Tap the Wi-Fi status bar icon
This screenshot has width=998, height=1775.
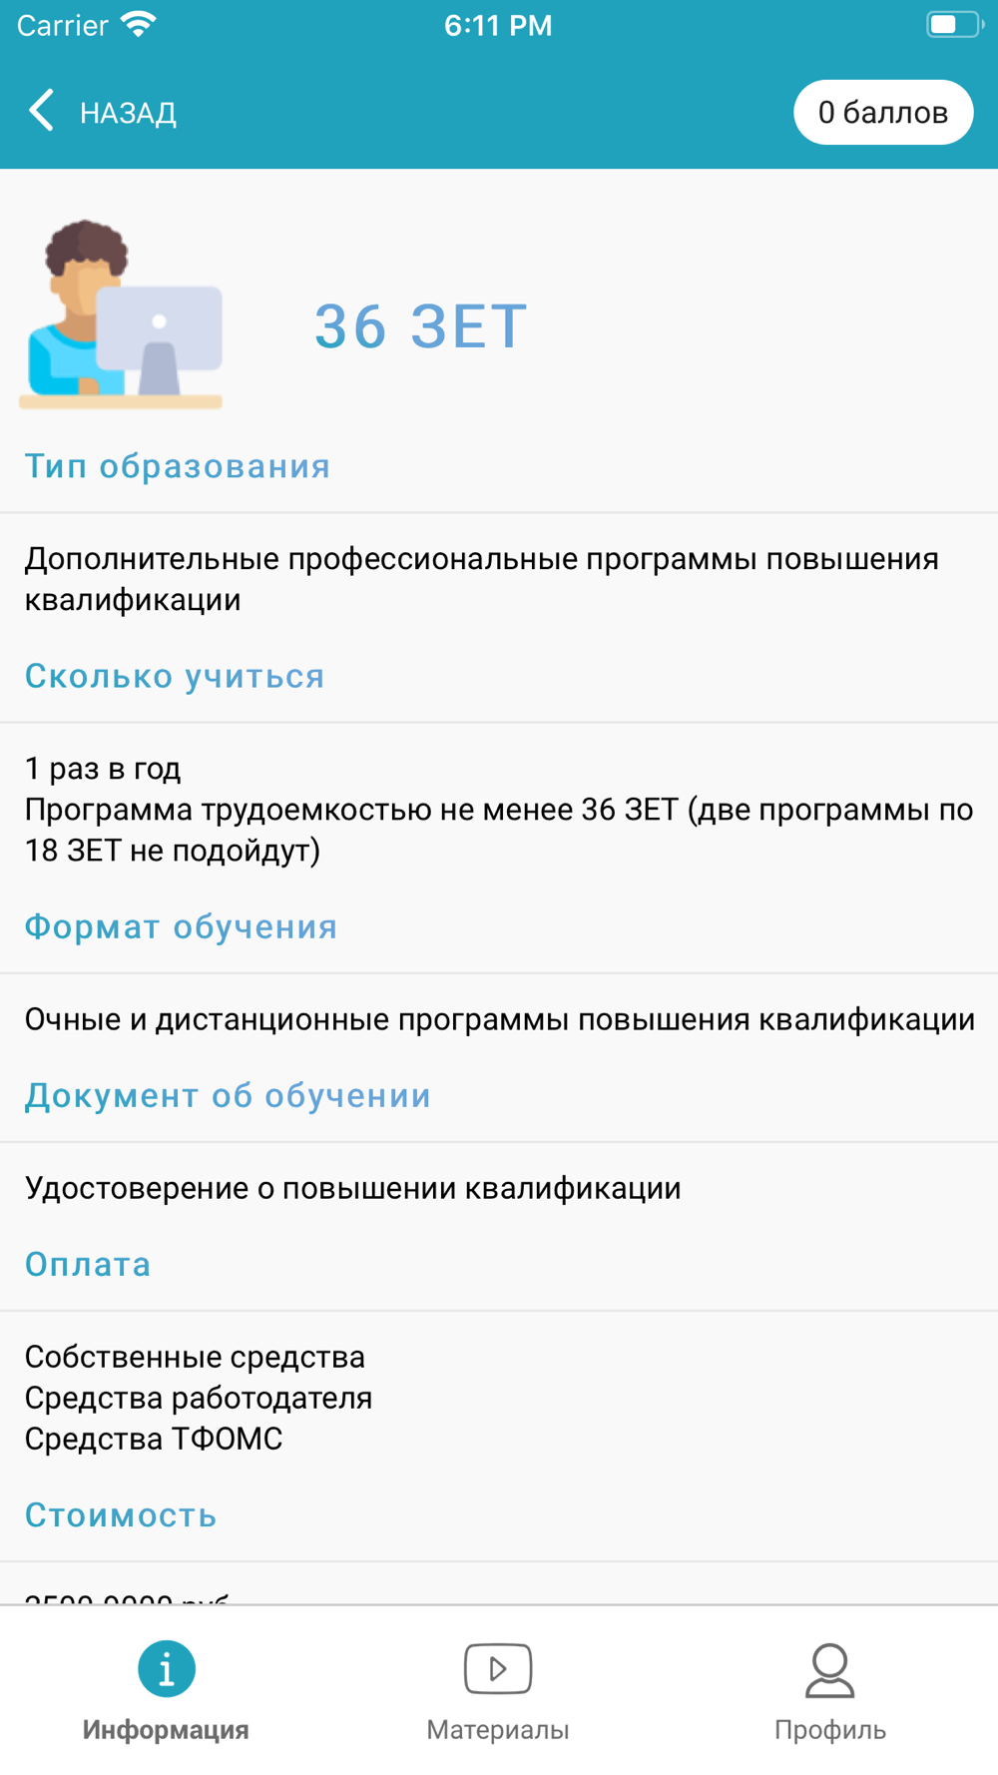[139, 24]
